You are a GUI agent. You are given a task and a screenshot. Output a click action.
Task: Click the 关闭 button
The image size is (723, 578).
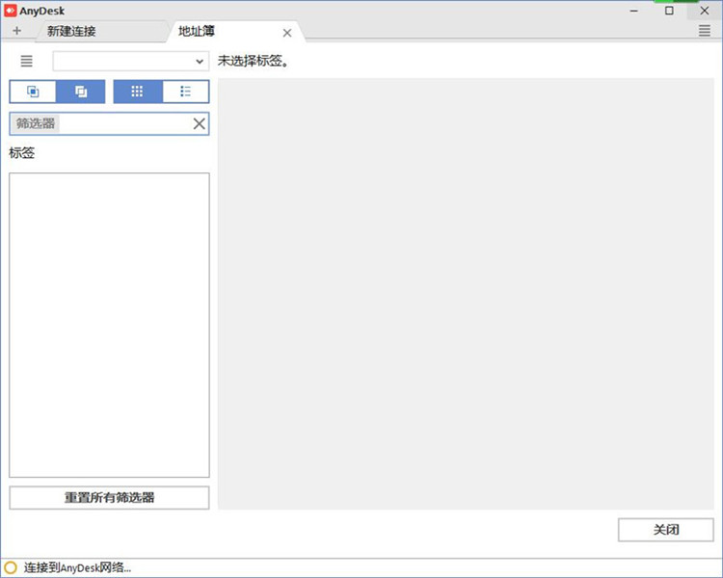click(666, 530)
